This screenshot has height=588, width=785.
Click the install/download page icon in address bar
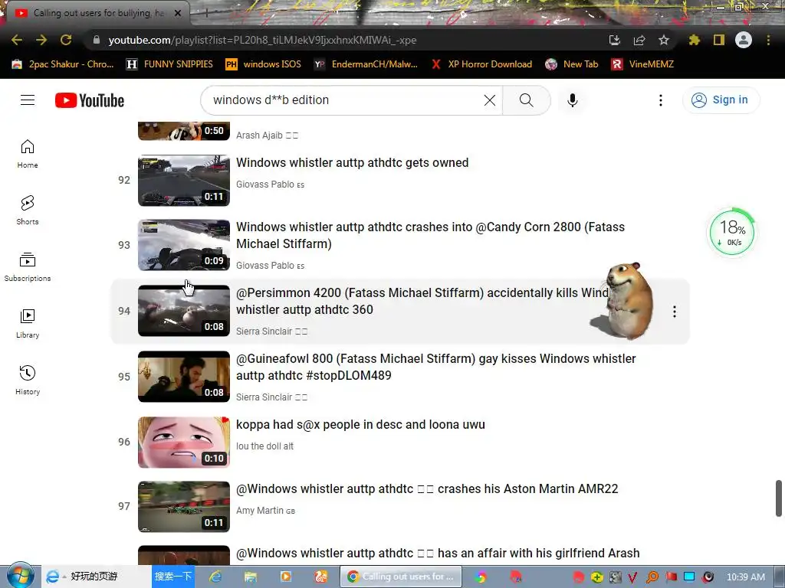[x=615, y=40]
